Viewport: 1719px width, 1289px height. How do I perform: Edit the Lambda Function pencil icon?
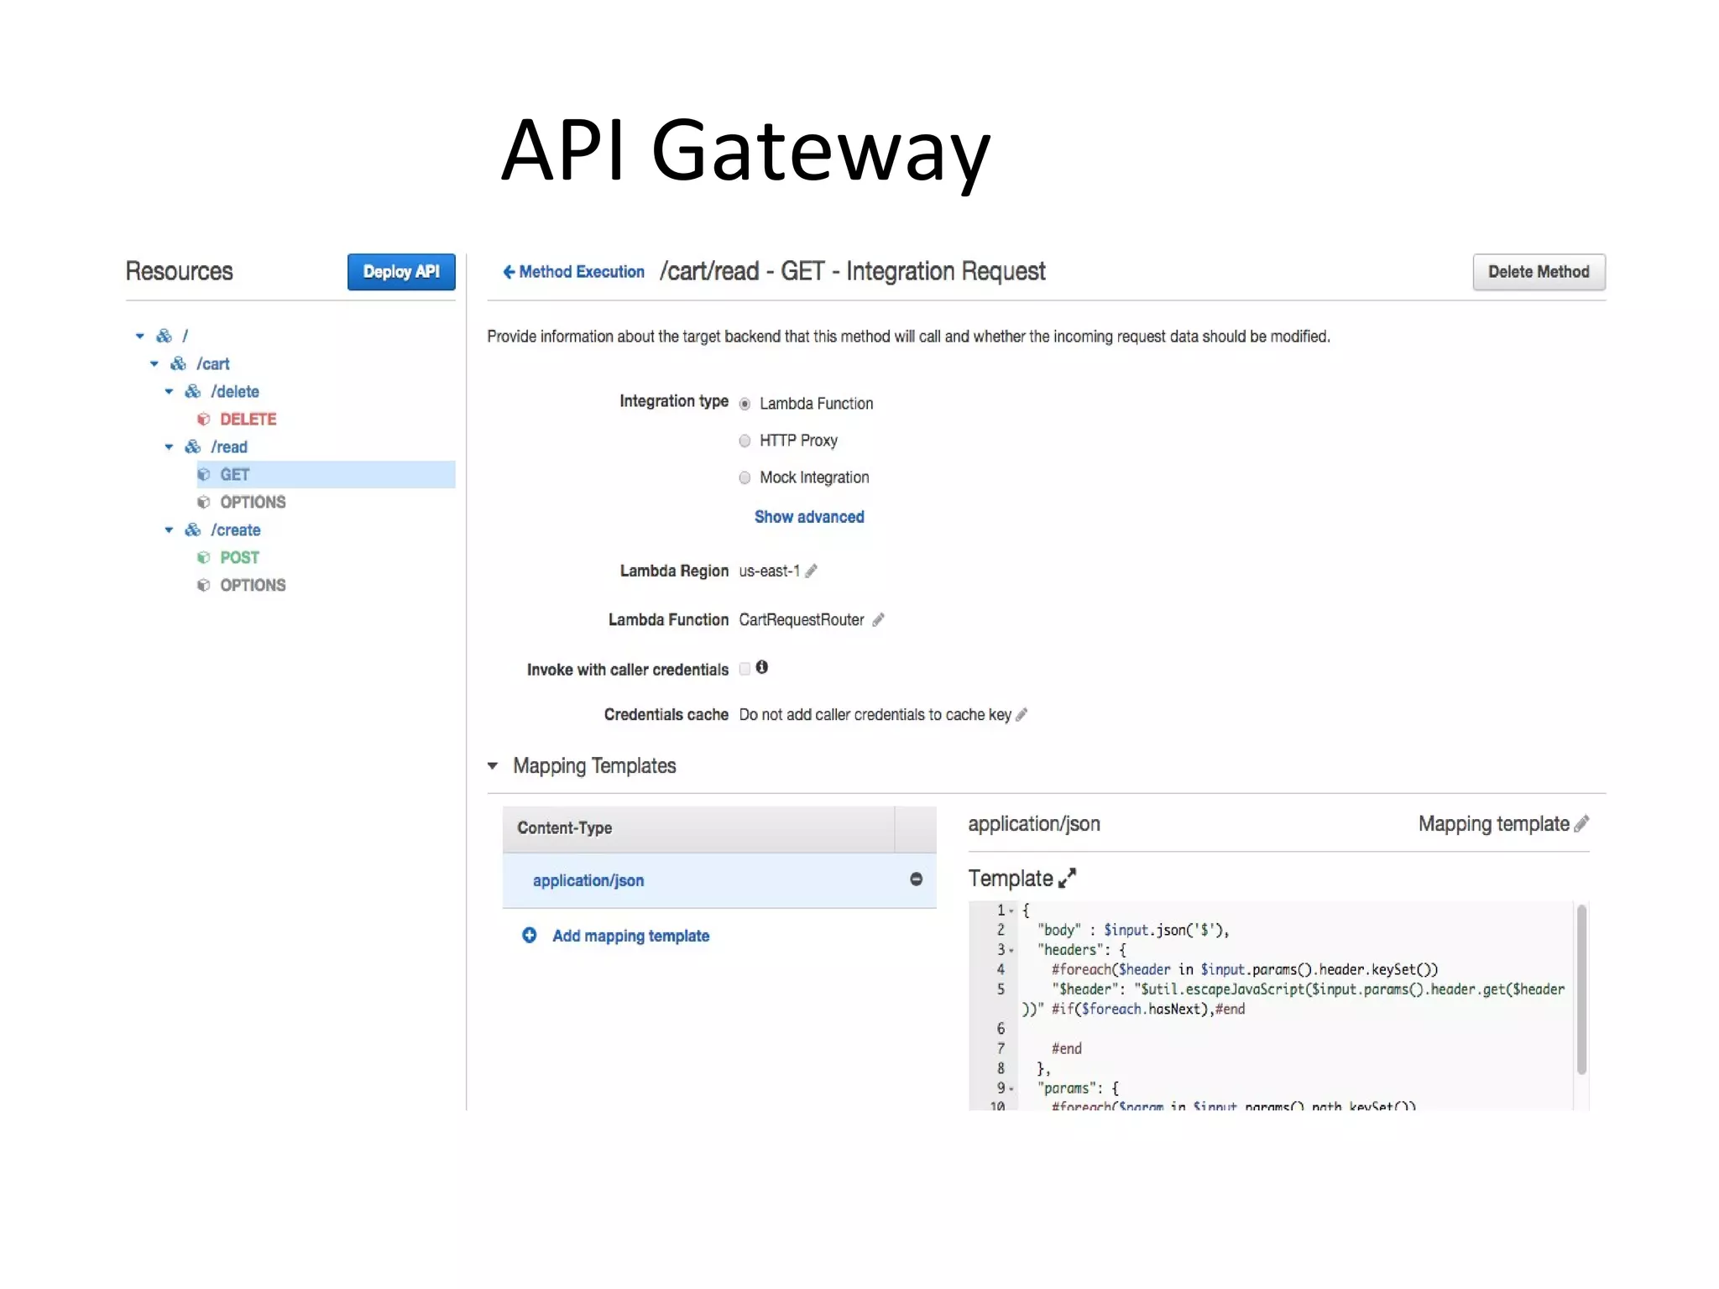(x=879, y=619)
